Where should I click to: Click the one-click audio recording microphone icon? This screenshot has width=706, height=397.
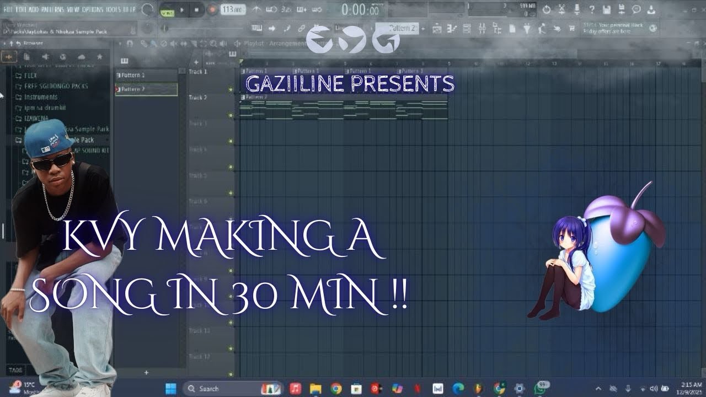(577, 9)
